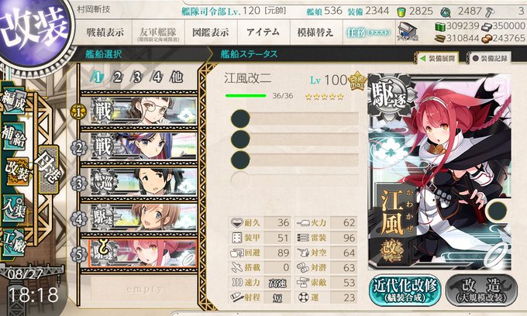Toggle 装備記録 equipment record
527x316 pixels.
pos(489,58)
